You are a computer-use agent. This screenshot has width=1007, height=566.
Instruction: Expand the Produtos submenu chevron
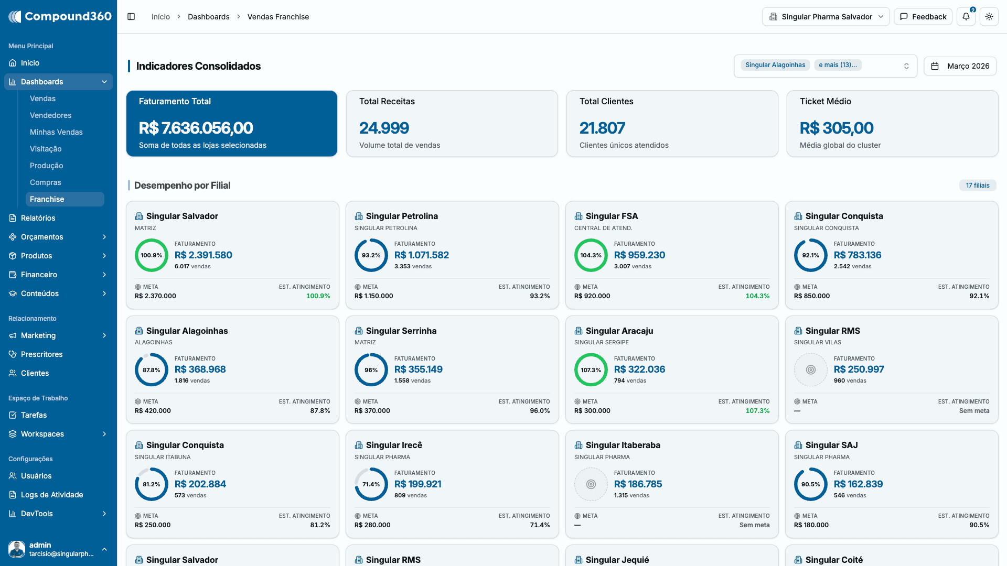point(104,256)
